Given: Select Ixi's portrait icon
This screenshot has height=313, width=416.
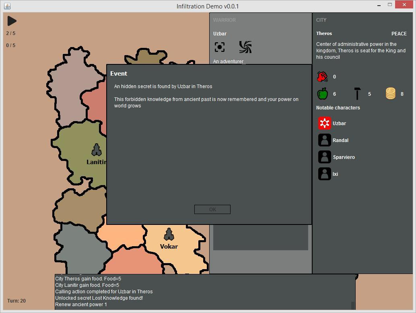Looking at the screenshot, I should 324,174.
